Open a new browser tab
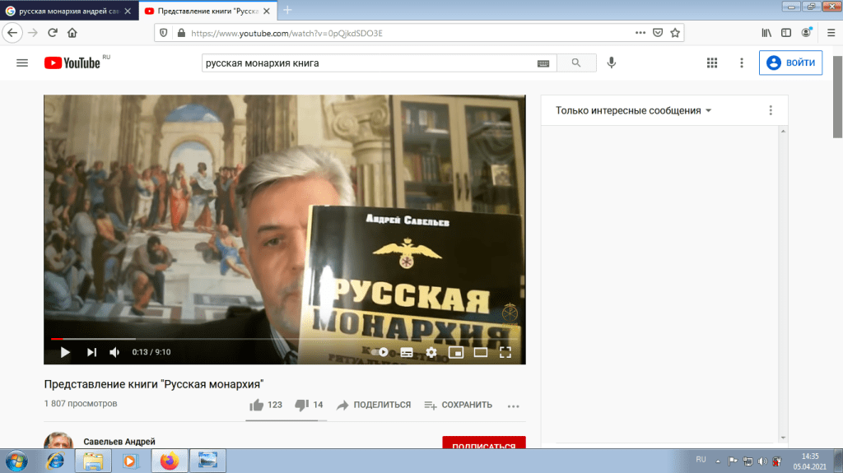843x473 pixels. point(287,11)
